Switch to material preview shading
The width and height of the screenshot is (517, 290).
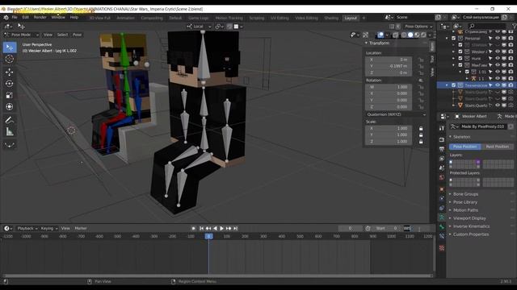coord(417,35)
